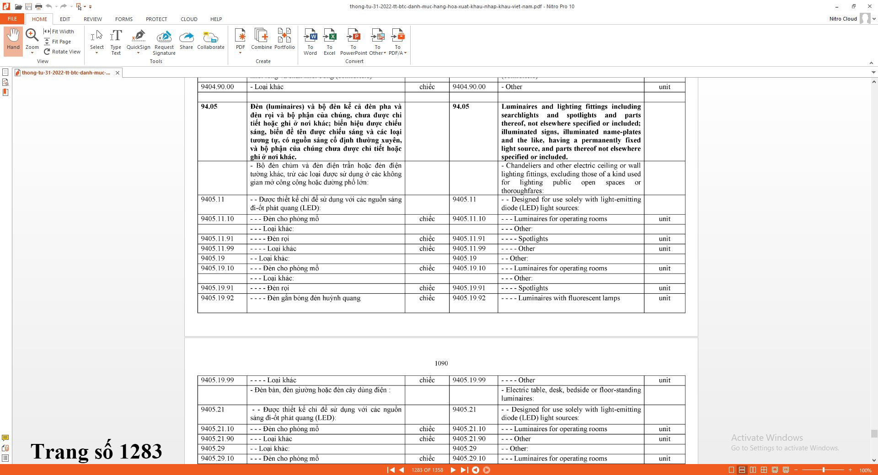Image resolution: width=878 pixels, height=475 pixels.
Task: Open the Bookmarks panel in left sidebar
Action: pos(5,92)
